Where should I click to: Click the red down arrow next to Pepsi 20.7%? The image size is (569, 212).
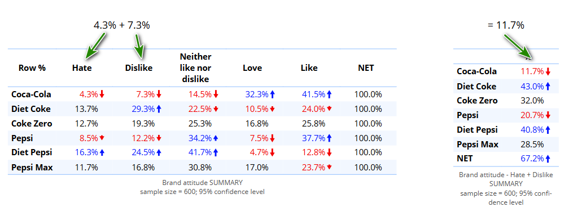pos(548,115)
